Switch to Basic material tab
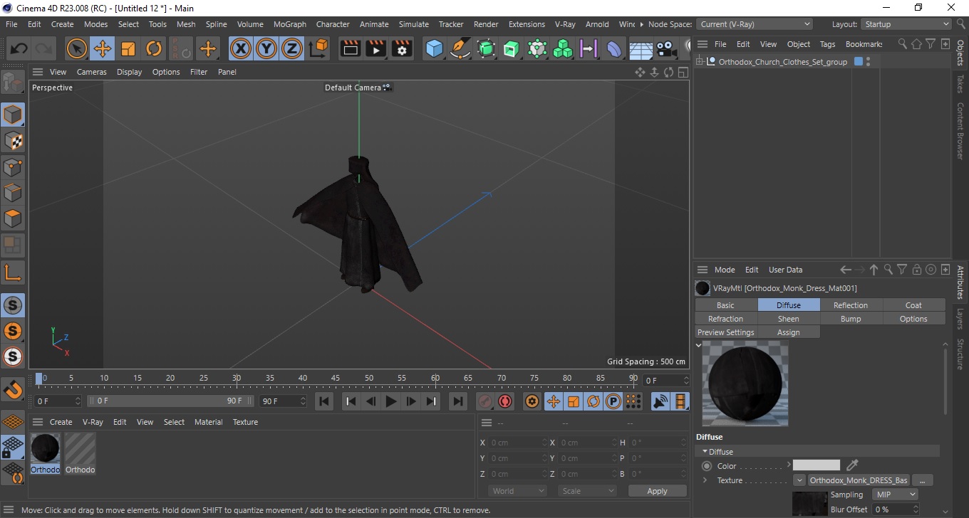The height and width of the screenshot is (518, 969). pyautogui.click(x=725, y=305)
